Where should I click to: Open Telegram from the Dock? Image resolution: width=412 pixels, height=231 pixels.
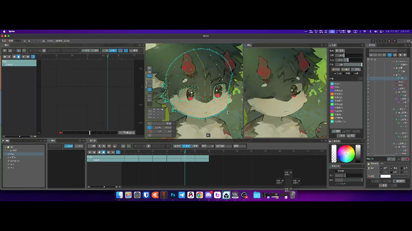[x=182, y=195]
